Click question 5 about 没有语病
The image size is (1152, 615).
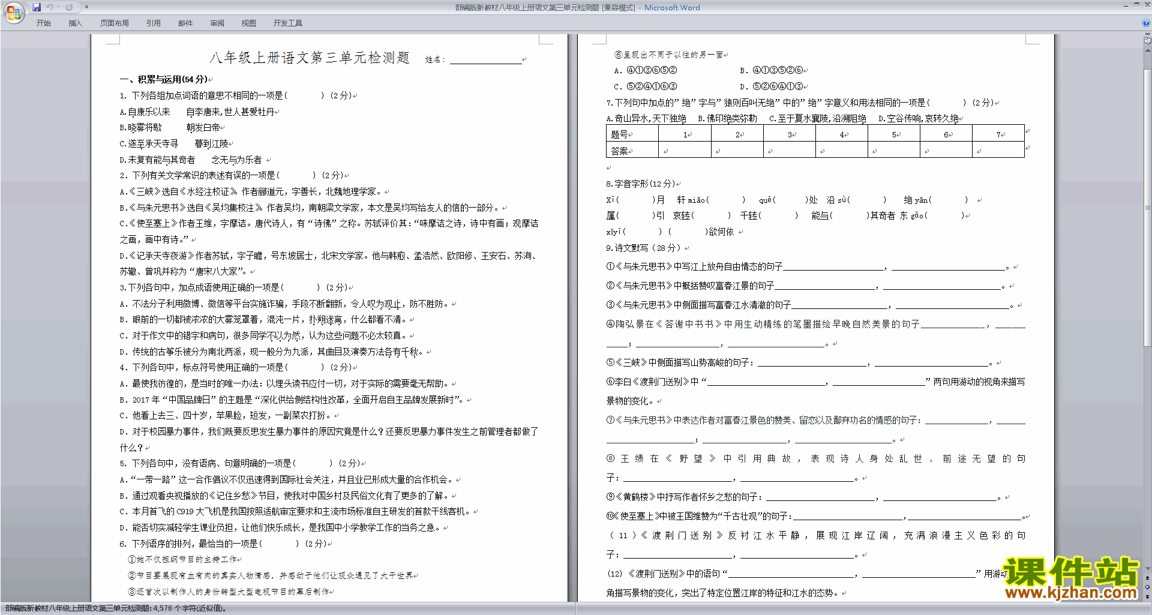[241, 463]
